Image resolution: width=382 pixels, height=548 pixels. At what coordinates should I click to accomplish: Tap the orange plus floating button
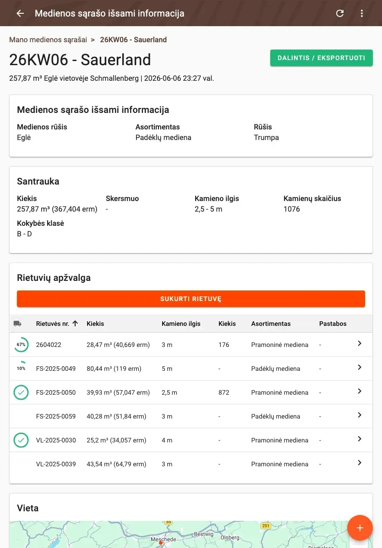(x=360, y=528)
